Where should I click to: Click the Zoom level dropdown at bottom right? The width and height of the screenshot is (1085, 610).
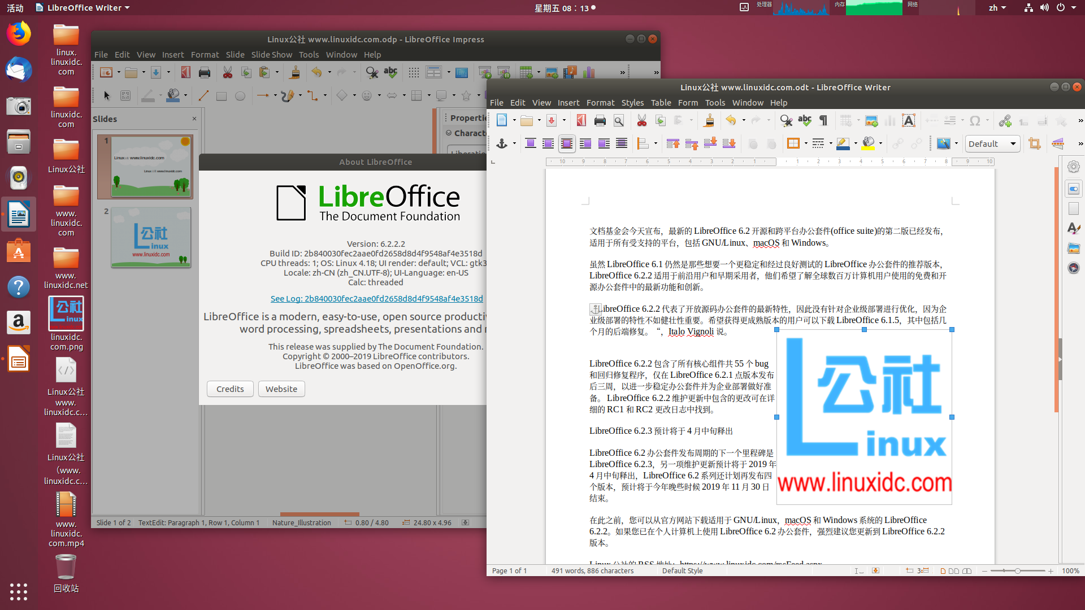(1071, 570)
